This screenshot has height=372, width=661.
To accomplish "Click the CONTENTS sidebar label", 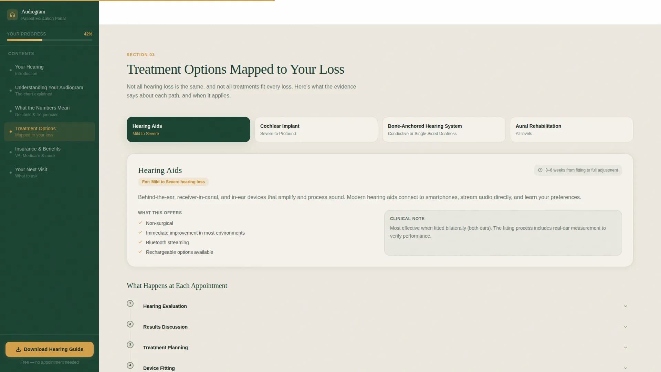I will click(x=21, y=54).
